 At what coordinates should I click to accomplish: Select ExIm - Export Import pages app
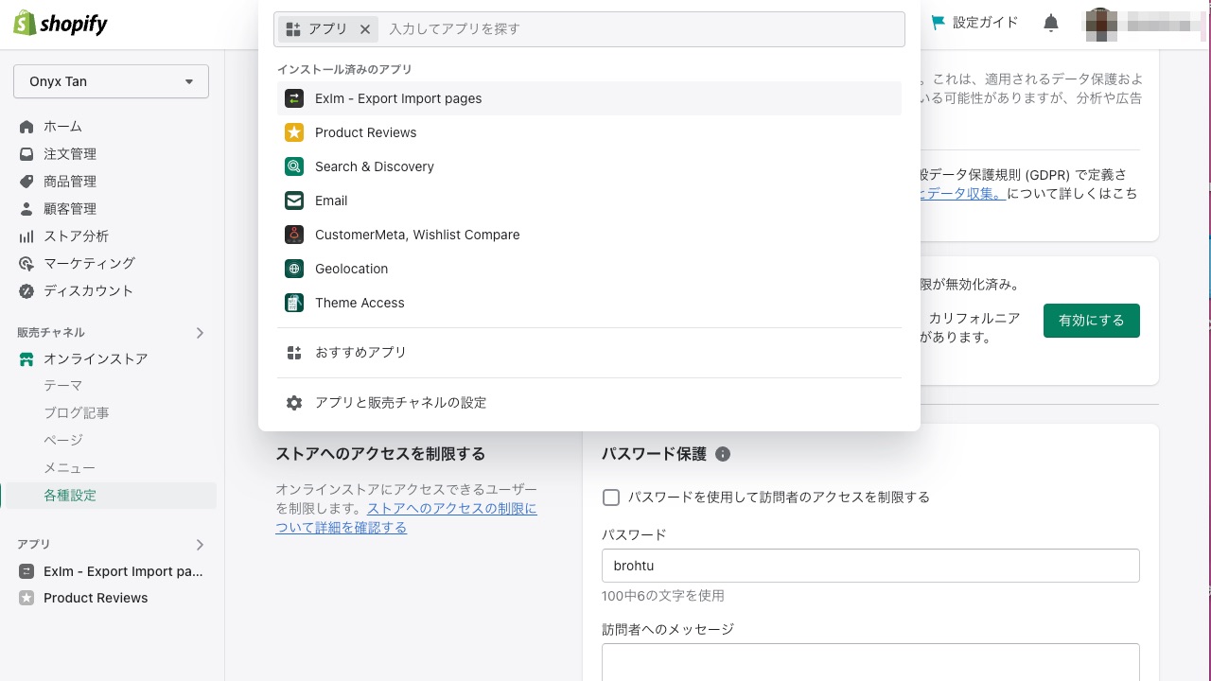589,98
